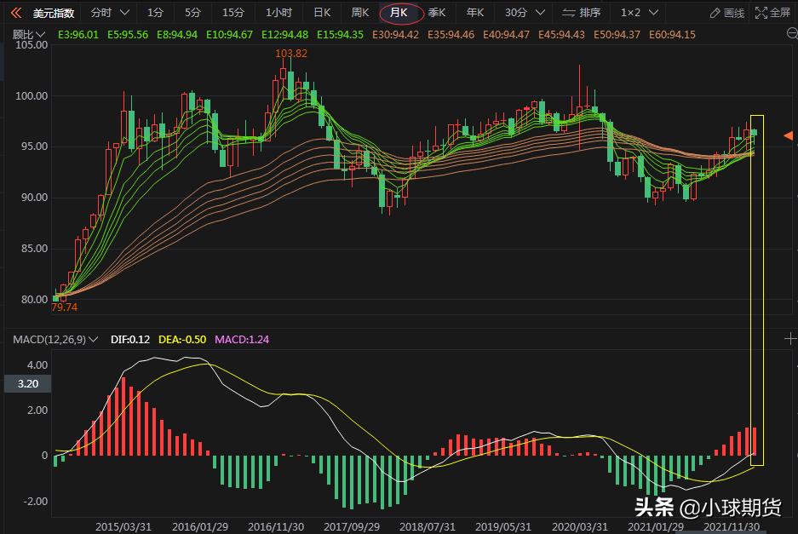This screenshot has width=798, height=534.
Task: Click the 2018/07/31 date on time axis
Action: (428, 527)
